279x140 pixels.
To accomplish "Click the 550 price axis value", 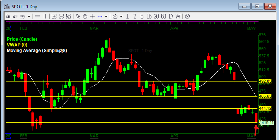I will coord(262,49).
